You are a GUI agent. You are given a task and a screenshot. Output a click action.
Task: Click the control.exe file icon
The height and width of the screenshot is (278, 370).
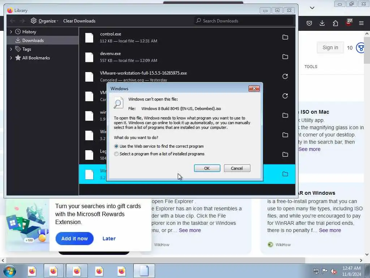pos(89,38)
